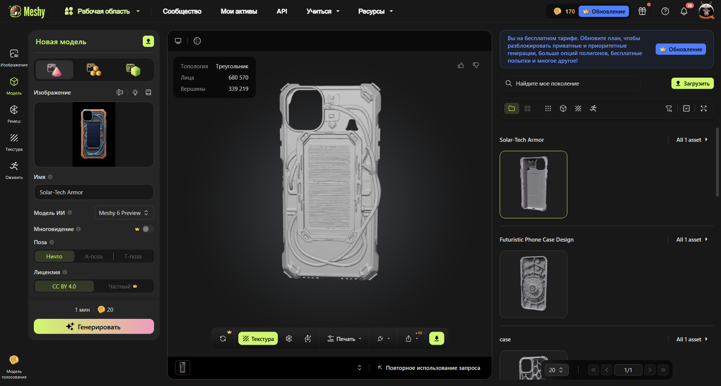Image resolution: width=721 pixels, height=386 pixels.
Task: Expand the prompt panel chevron below viewport
Action: click(360, 368)
